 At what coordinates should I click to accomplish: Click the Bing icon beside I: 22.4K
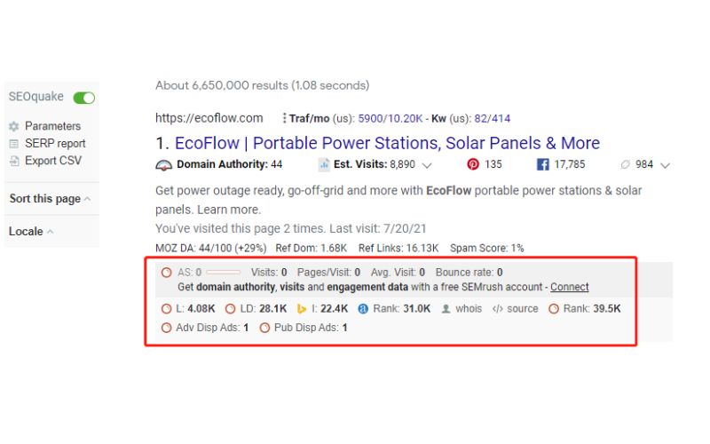(302, 309)
